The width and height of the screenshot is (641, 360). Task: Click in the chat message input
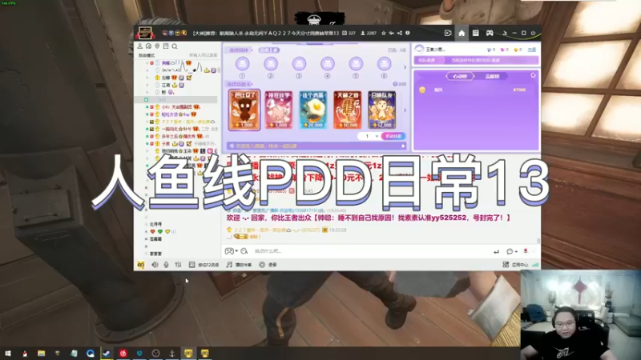coord(370,251)
